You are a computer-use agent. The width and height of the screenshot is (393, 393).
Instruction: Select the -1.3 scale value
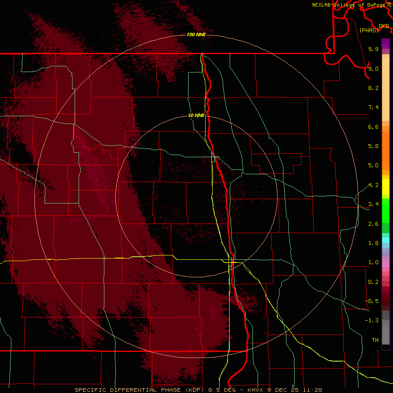pyautogui.click(x=372, y=321)
